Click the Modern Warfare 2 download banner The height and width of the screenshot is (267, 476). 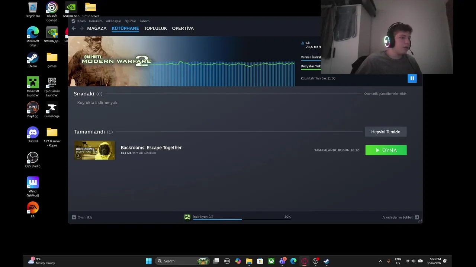coord(181,61)
